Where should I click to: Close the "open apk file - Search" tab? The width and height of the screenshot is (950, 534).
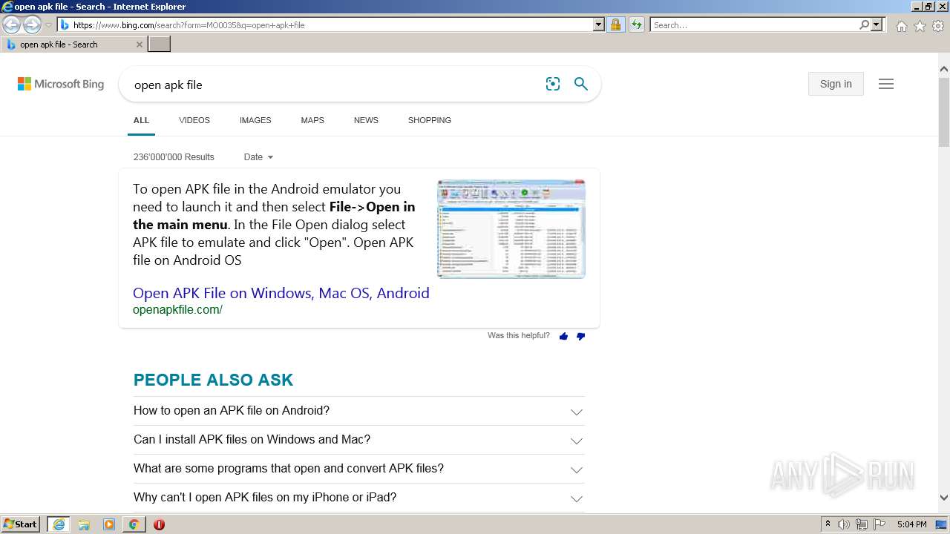click(x=139, y=44)
